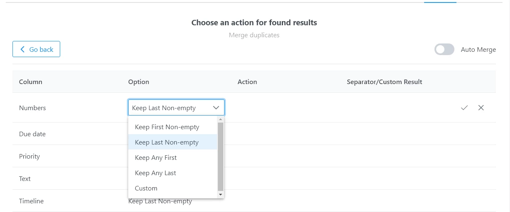Click the Timeline row option value

coord(160,201)
